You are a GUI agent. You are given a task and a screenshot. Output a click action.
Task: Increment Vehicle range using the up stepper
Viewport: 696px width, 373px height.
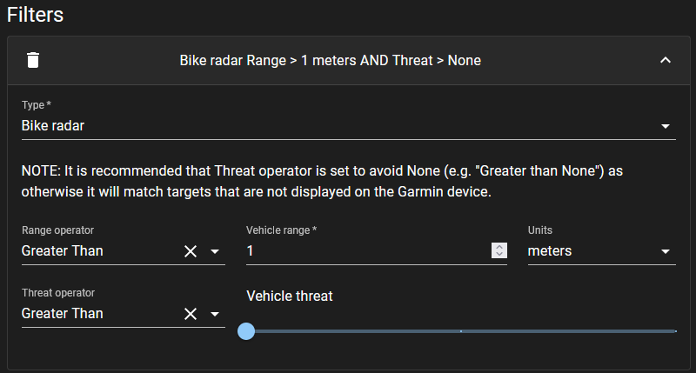[x=499, y=247]
